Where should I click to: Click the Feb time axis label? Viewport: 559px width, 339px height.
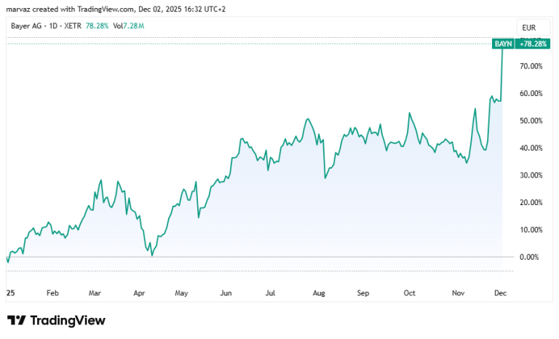(52, 293)
